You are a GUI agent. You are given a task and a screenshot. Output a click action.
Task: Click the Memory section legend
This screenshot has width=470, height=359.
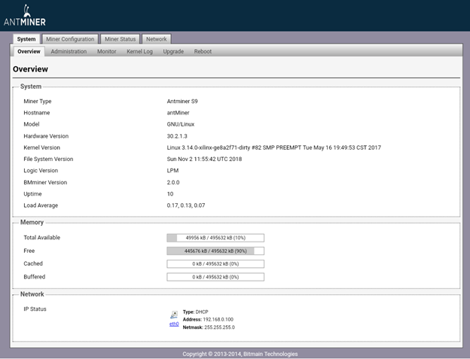point(32,223)
